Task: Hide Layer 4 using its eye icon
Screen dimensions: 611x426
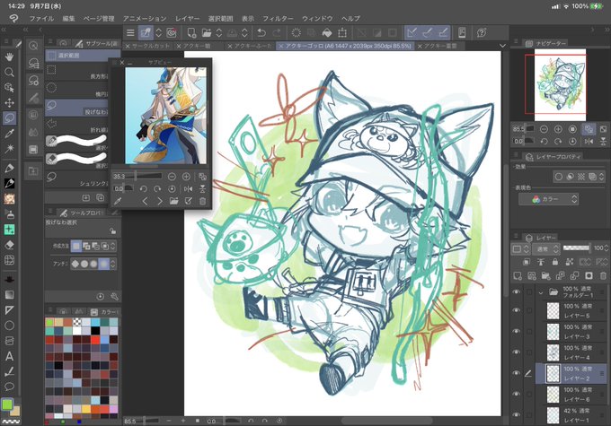Action: [x=517, y=352]
